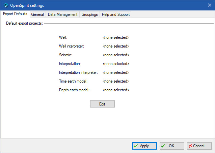
Task: Click the 'Interpretation:' label
Action: [70, 64]
